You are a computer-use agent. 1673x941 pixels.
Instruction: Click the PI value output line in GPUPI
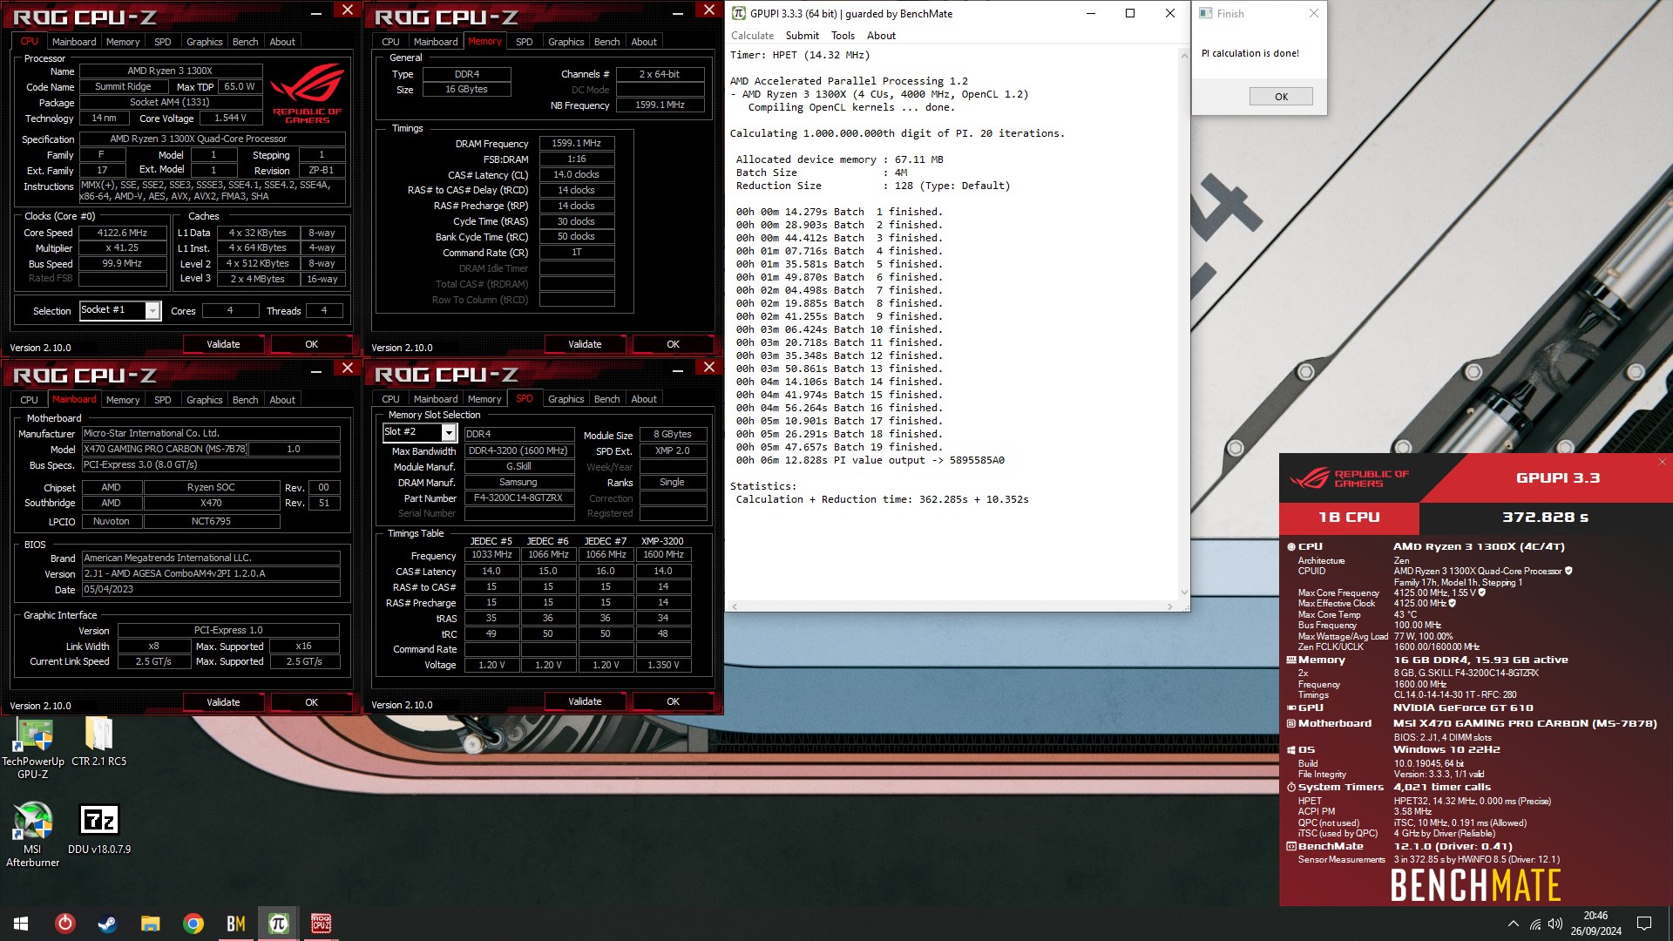click(870, 460)
